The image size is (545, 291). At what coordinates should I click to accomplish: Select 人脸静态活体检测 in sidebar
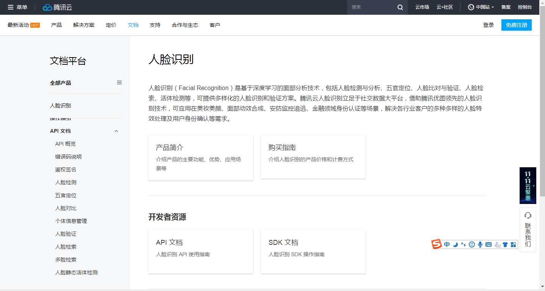[76, 272]
